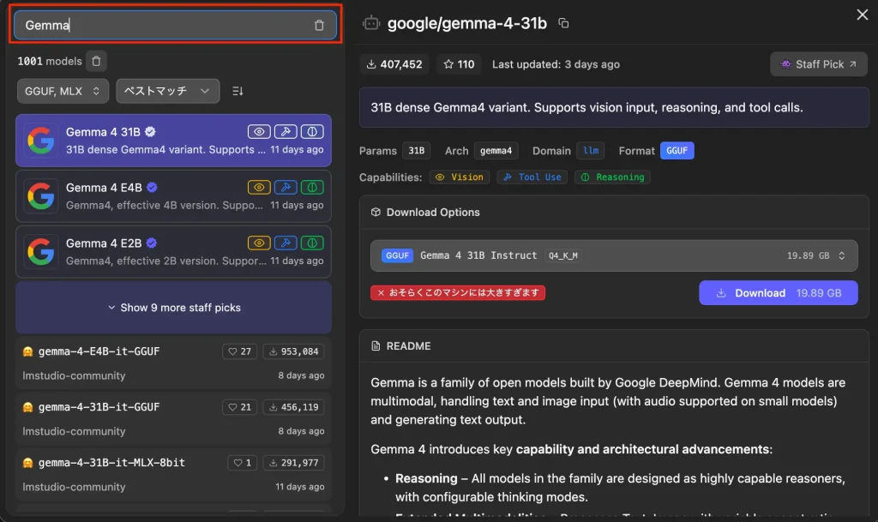The image size is (878, 522).
Task: Click the reasoning icon on Gemma 4 31B
Action: [x=313, y=131]
